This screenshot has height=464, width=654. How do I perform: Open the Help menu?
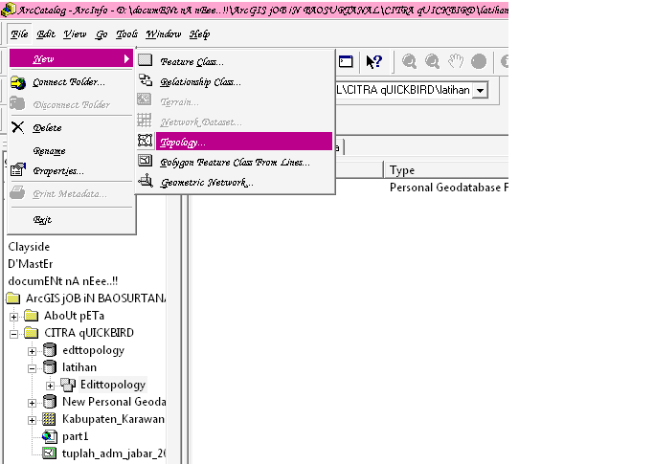[199, 34]
